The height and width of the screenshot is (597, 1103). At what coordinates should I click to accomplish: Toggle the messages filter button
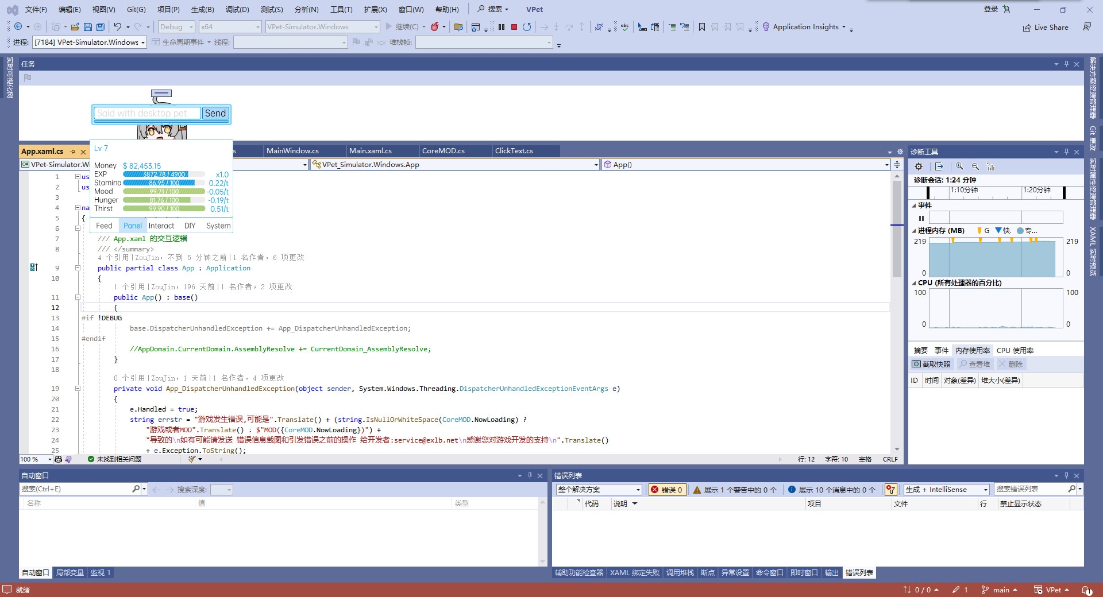(x=831, y=490)
